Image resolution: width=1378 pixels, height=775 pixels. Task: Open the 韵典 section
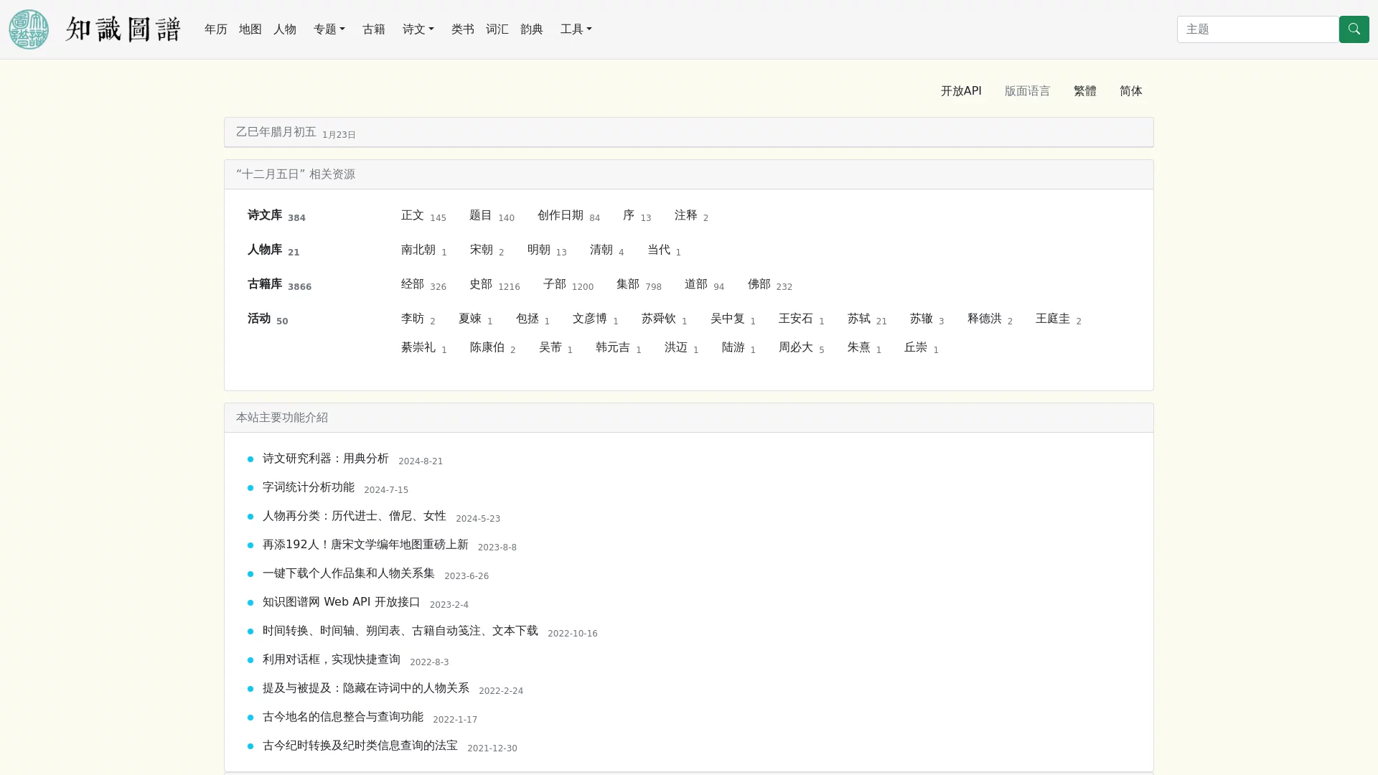(x=531, y=29)
